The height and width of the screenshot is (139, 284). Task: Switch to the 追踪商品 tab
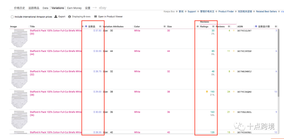click(x=34, y=8)
